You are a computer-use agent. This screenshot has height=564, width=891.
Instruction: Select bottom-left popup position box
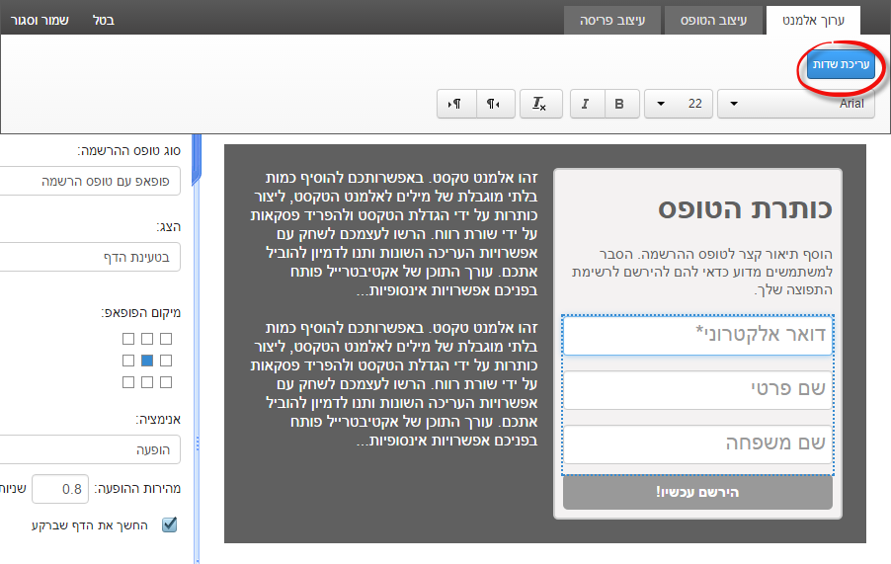click(x=128, y=382)
